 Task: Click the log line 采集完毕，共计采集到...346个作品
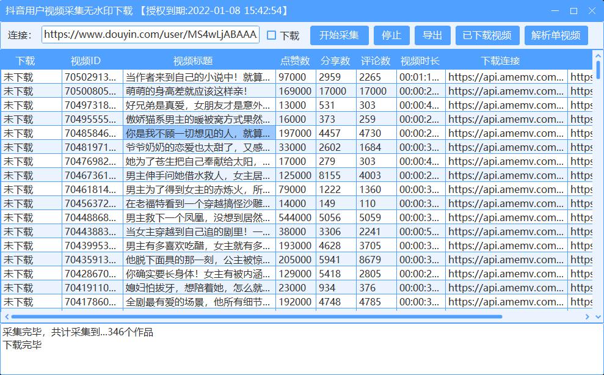[78, 332]
